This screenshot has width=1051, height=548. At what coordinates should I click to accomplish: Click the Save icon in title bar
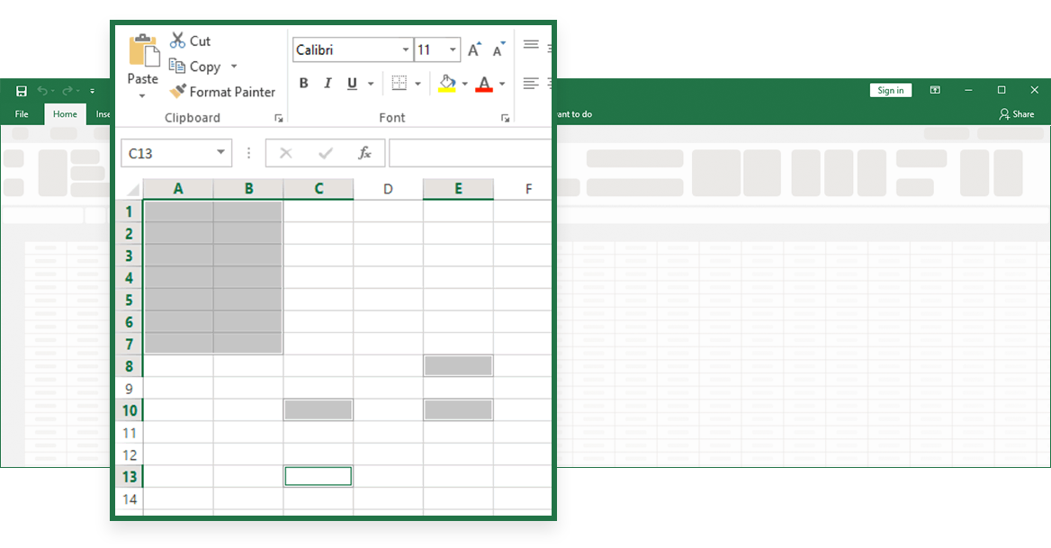click(x=21, y=91)
